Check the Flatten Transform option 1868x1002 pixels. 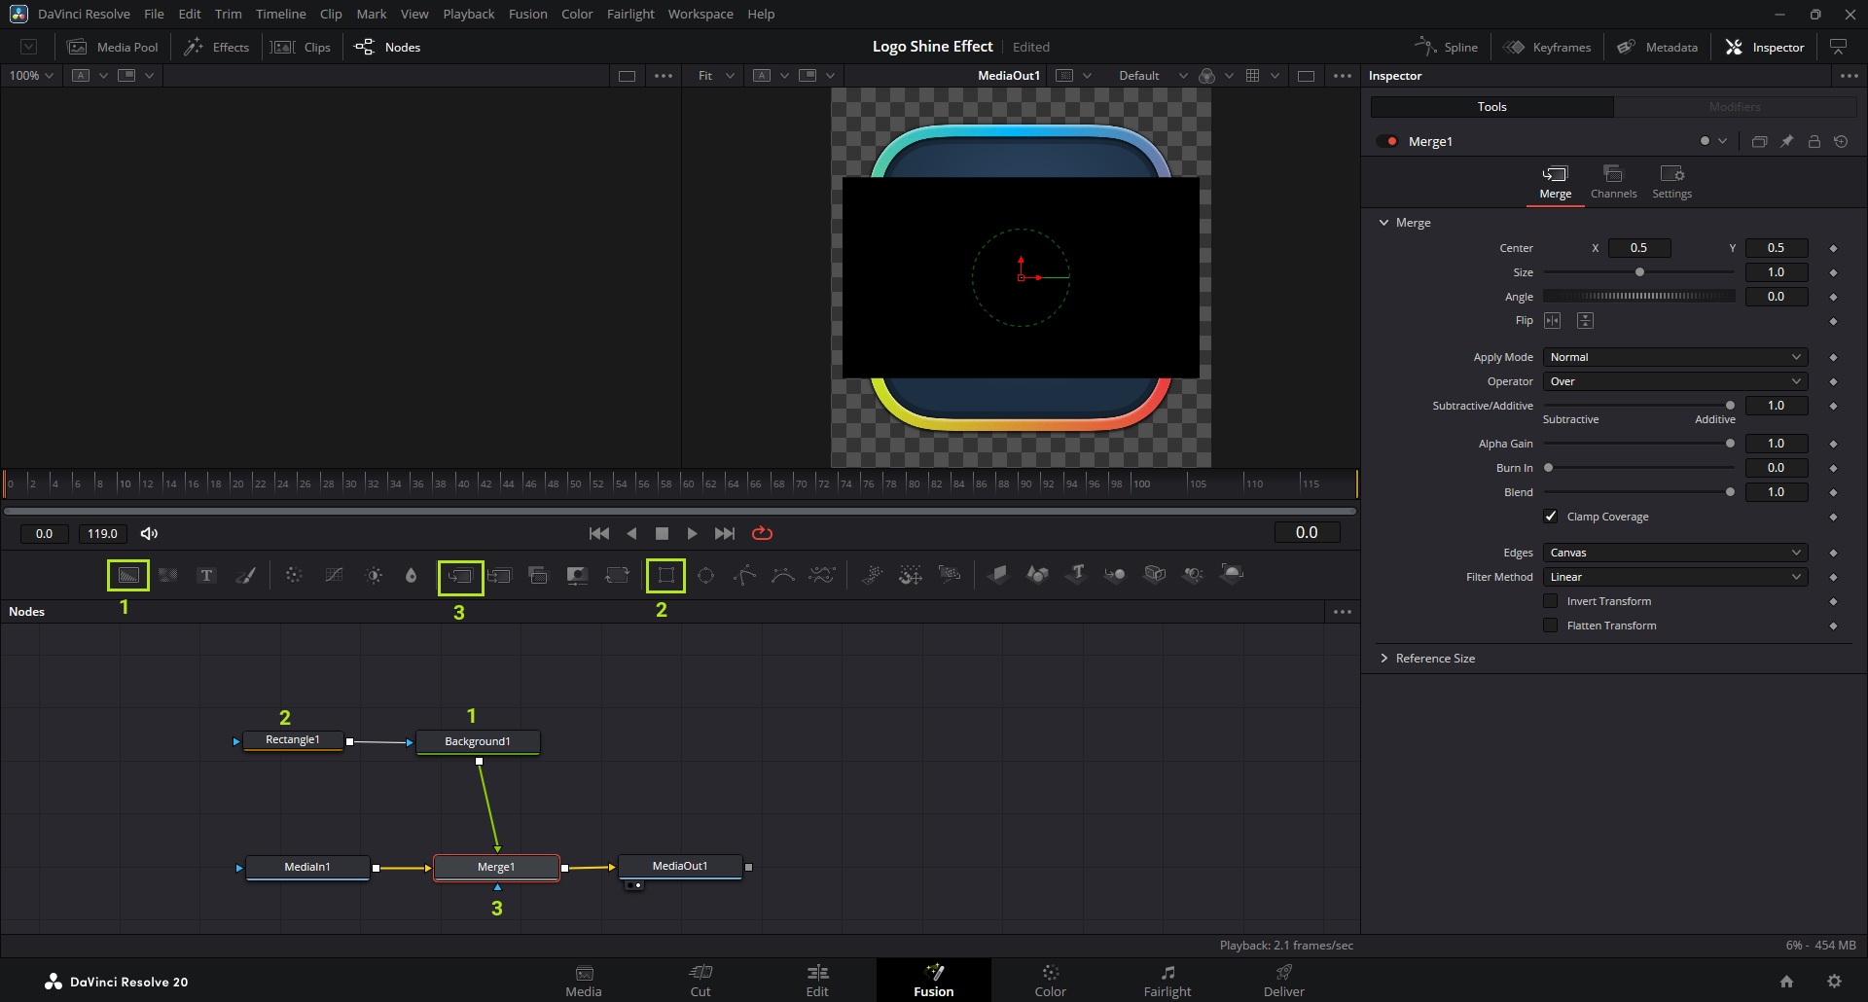(1551, 626)
